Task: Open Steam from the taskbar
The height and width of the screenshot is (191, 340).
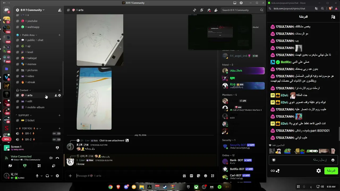Action: tap(165, 187)
